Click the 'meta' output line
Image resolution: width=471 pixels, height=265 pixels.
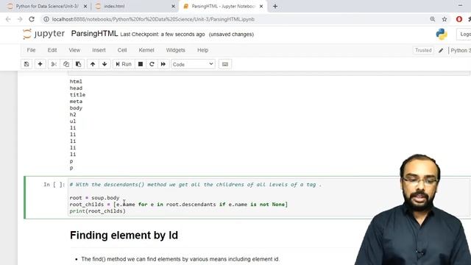point(76,102)
